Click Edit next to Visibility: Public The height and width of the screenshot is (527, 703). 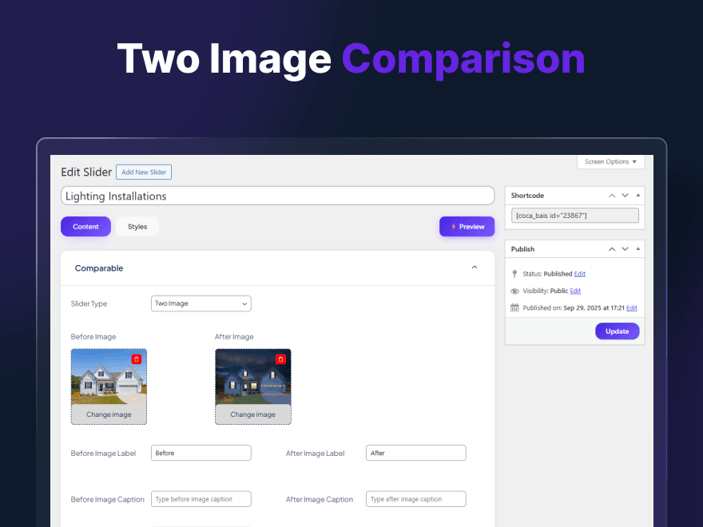[x=574, y=291]
